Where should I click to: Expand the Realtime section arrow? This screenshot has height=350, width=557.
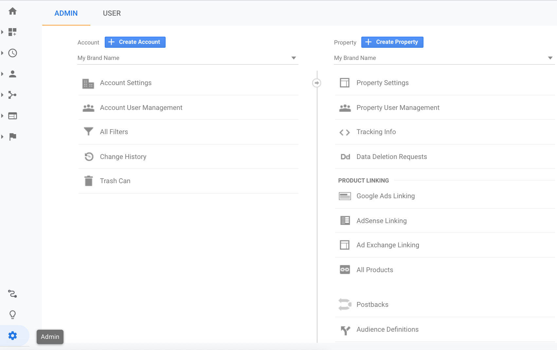[2, 53]
